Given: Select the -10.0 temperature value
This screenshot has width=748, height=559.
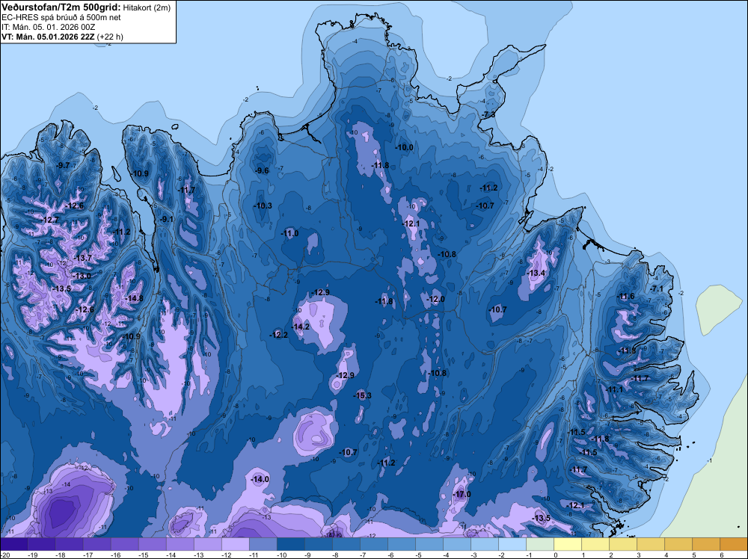Looking at the screenshot, I should pos(405,147).
